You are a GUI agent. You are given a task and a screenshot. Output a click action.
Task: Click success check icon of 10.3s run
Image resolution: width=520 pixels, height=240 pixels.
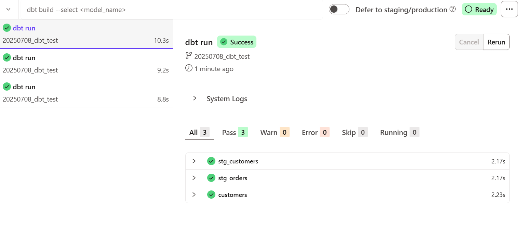click(7, 28)
